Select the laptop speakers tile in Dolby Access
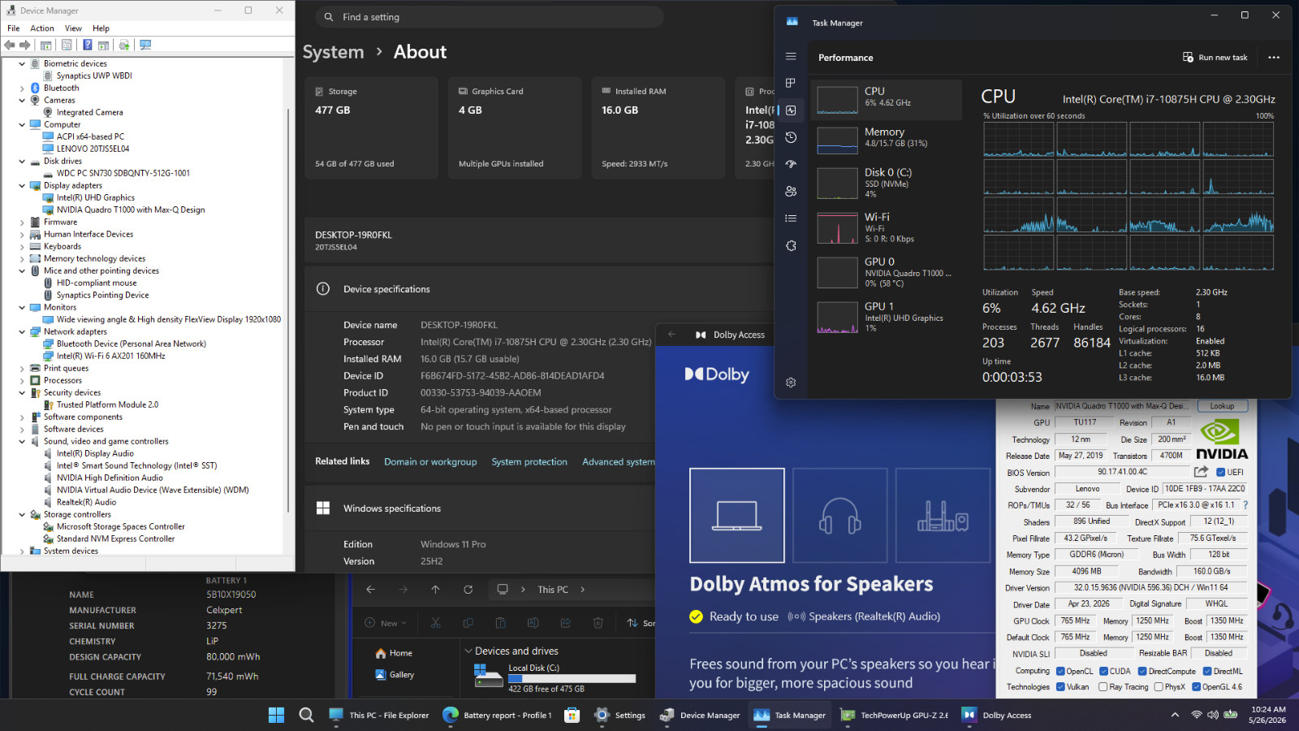 pos(737,516)
